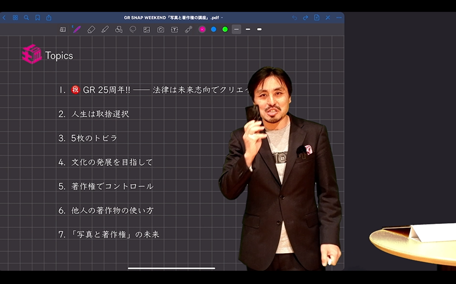This screenshot has width=456, height=284.
Task: Open the more options ellipsis menu
Action: click(x=339, y=18)
